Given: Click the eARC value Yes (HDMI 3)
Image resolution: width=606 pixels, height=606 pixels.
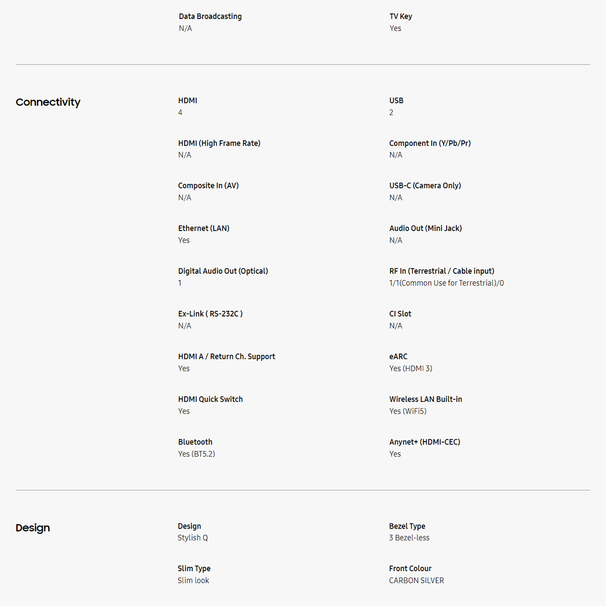Looking at the screenshot, I should 410,369.
